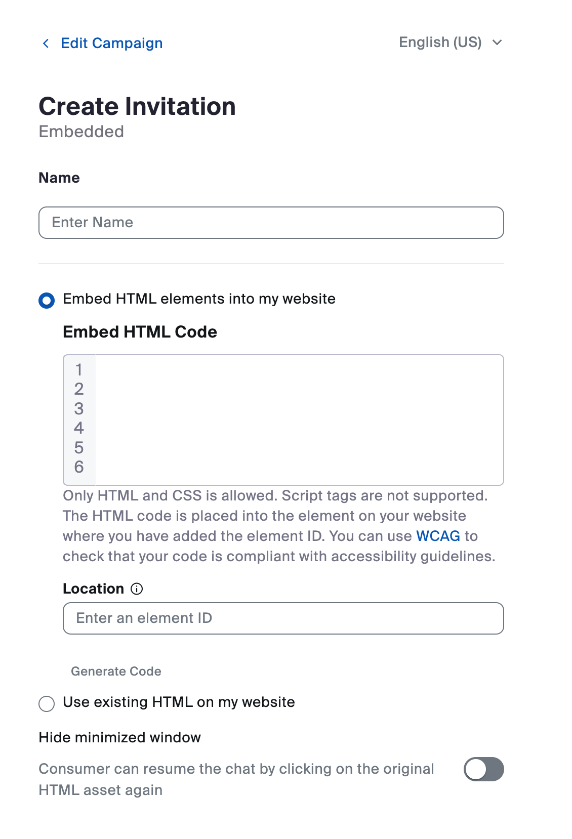The image size is (572, 839).
Task: Open the English (US) language selector
Action: coord(440,43)
